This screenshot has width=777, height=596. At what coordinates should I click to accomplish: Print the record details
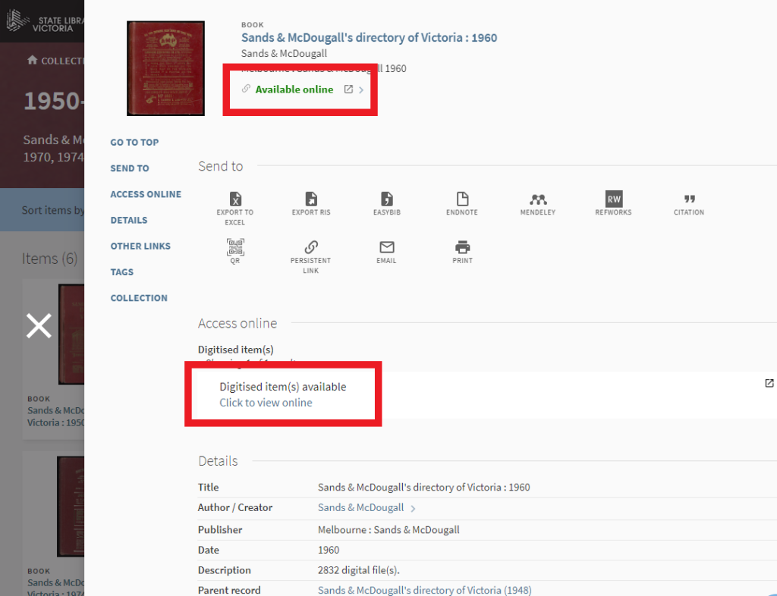[x=462, y=247]
